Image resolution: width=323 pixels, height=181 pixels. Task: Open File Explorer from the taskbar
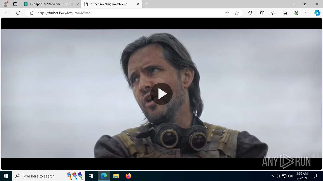116,176
